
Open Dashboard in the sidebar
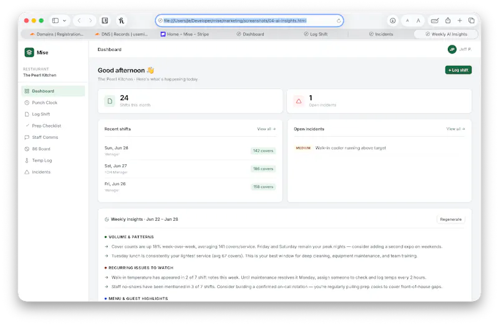click(x=53, y=91)
